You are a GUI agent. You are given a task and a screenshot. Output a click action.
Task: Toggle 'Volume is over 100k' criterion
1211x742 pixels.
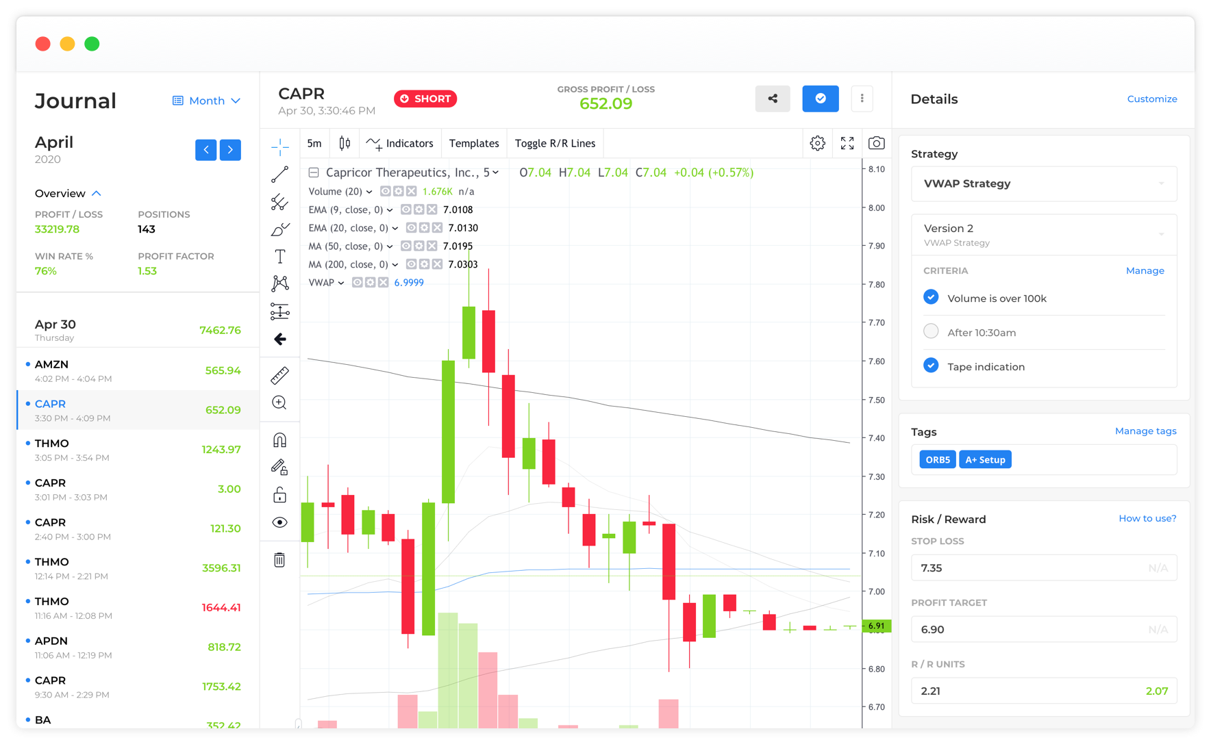click(931, 298)
